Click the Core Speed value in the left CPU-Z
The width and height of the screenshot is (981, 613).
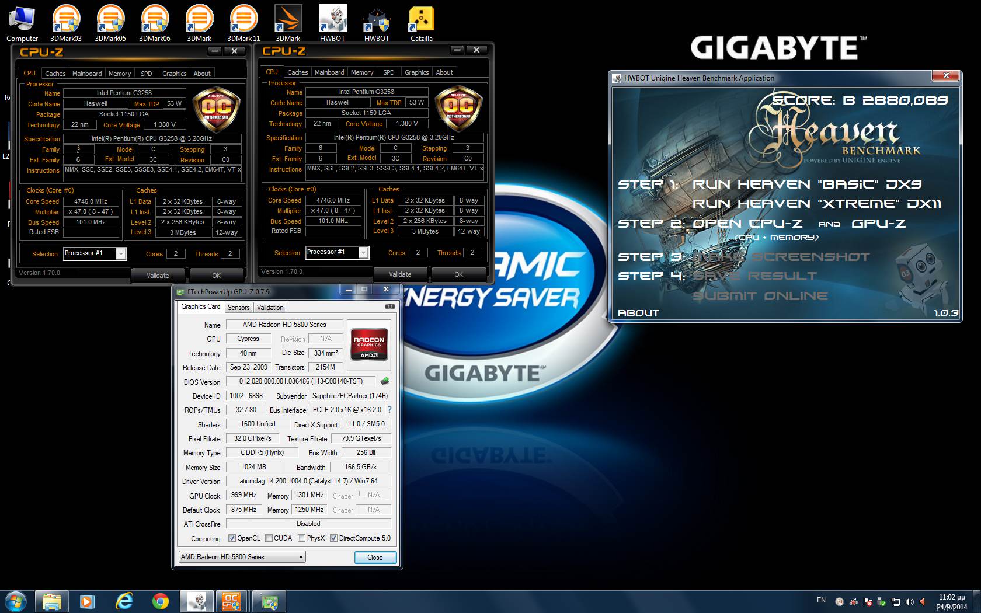click(91, 201)
